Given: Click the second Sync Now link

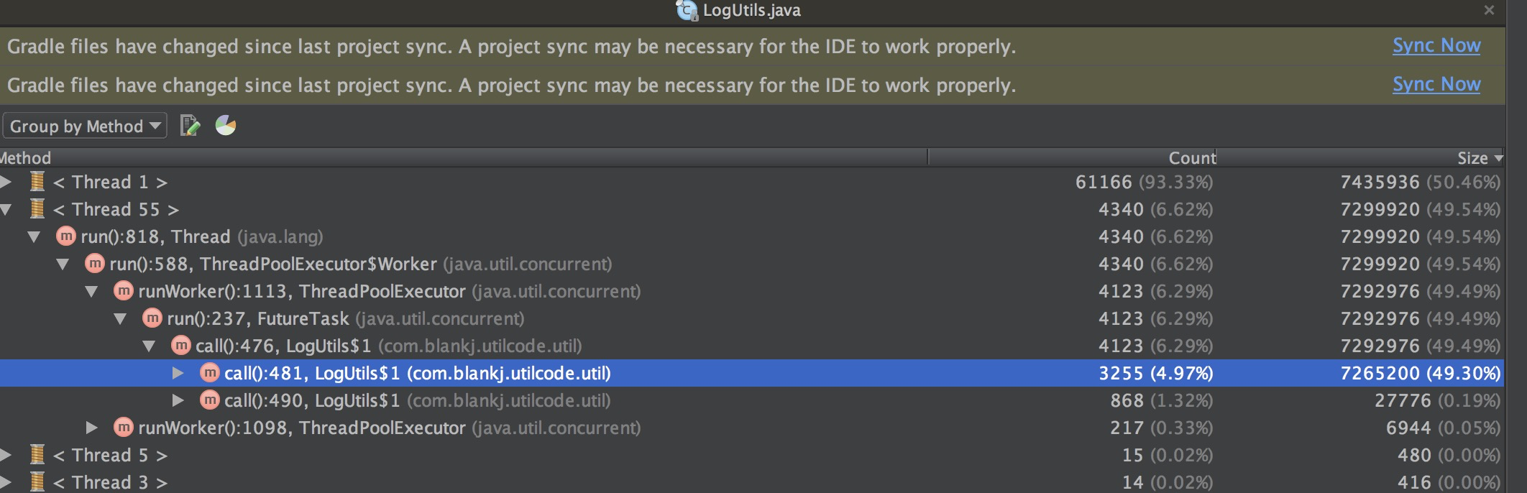Looking at the screenshot, I should pyautogui.click(x=1436, y=85).
